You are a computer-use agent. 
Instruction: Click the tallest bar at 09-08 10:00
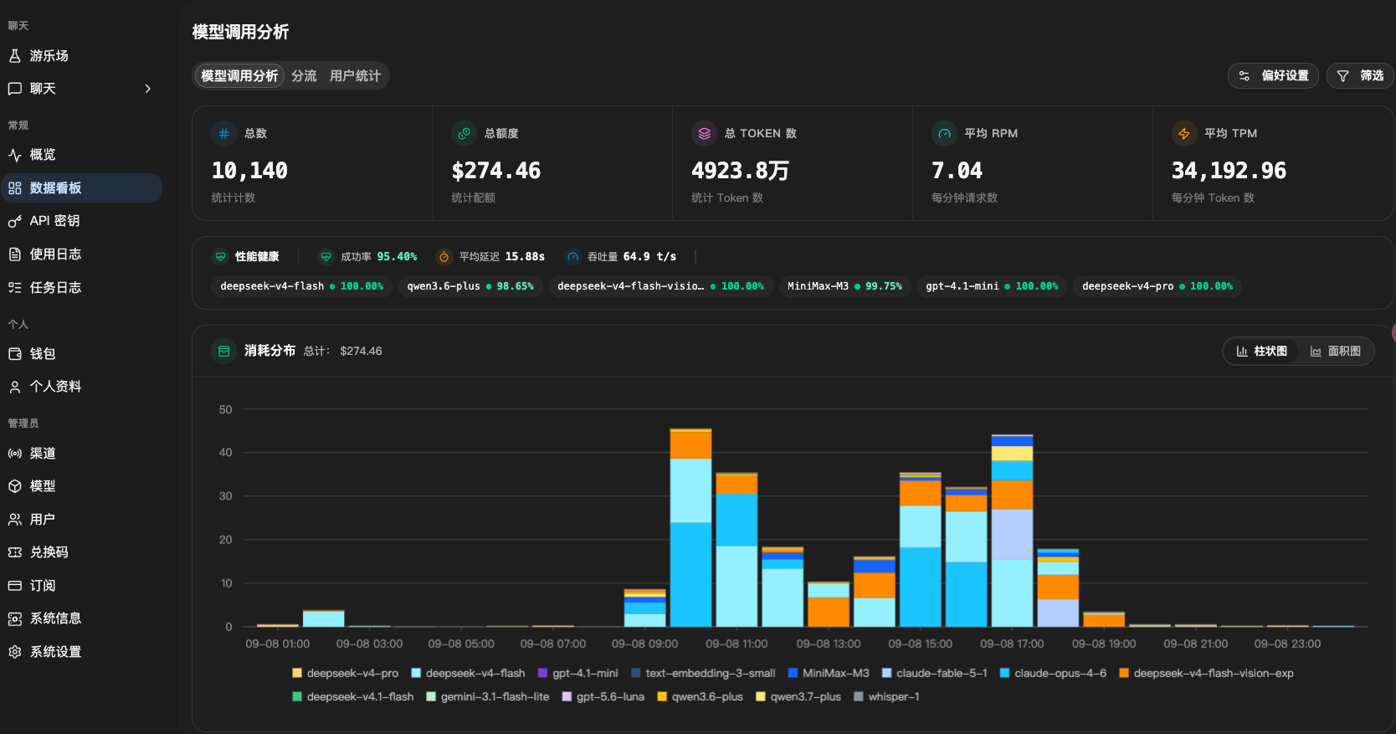point(690,528)
